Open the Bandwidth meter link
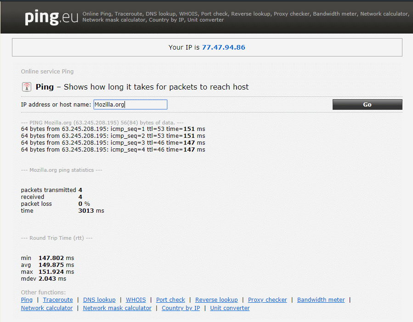413x322 pixels. pos(321,300)
